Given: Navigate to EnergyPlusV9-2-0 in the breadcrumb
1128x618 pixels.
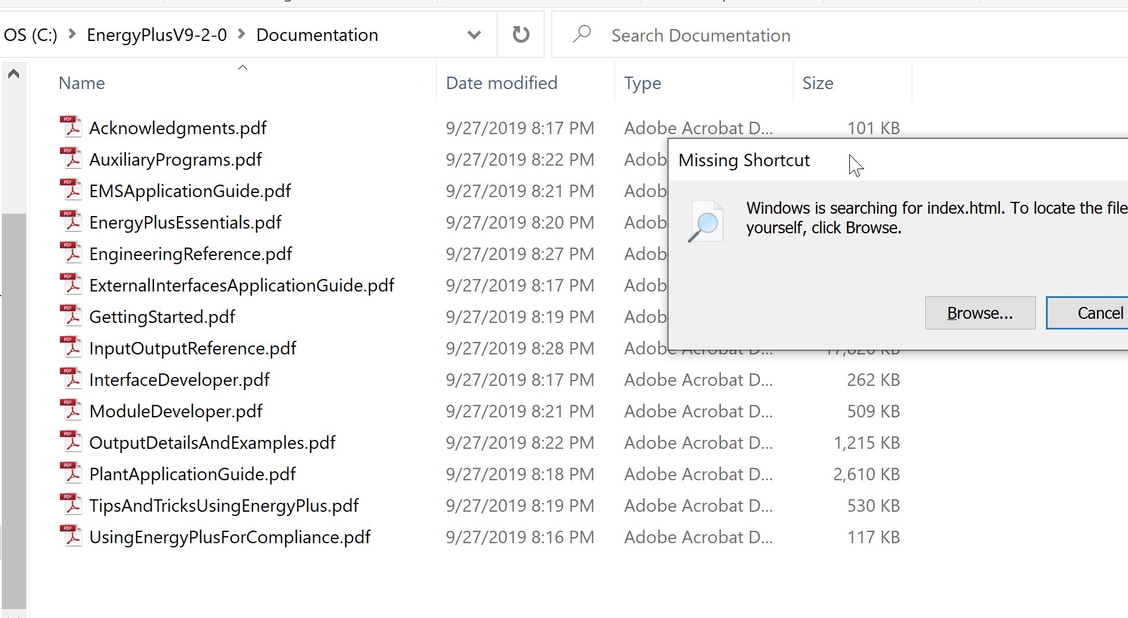Looking at the screenshot, I should tap(156, 34).
